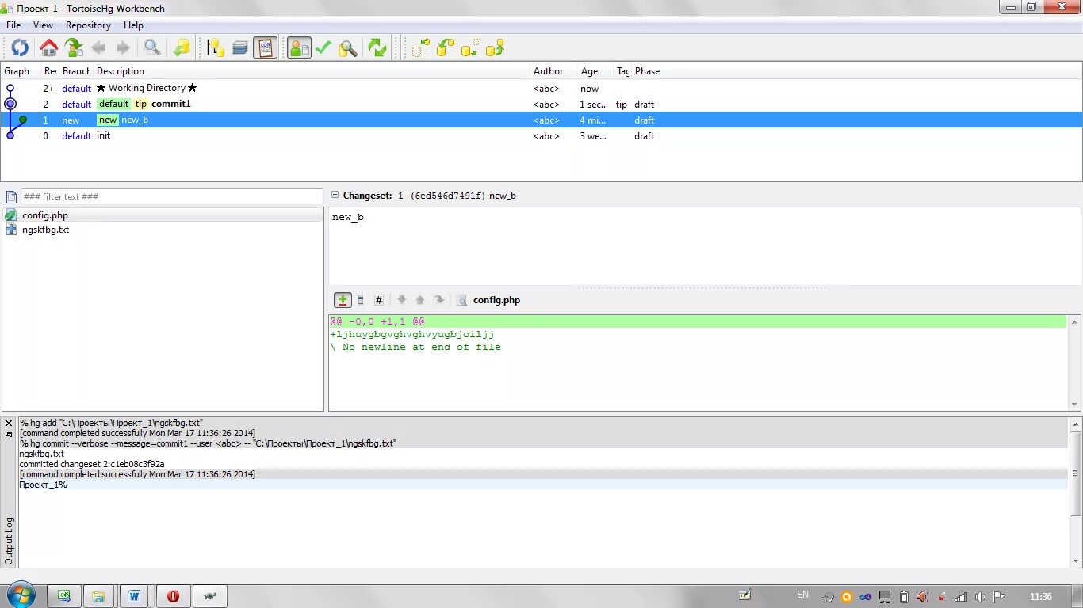Click the taskbar clock showing 11:36

(x=1040, y=597)
